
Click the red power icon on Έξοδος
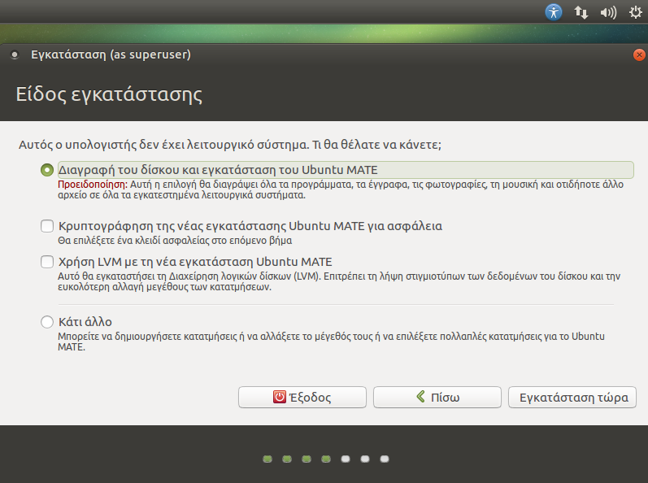tap(280, 398)
